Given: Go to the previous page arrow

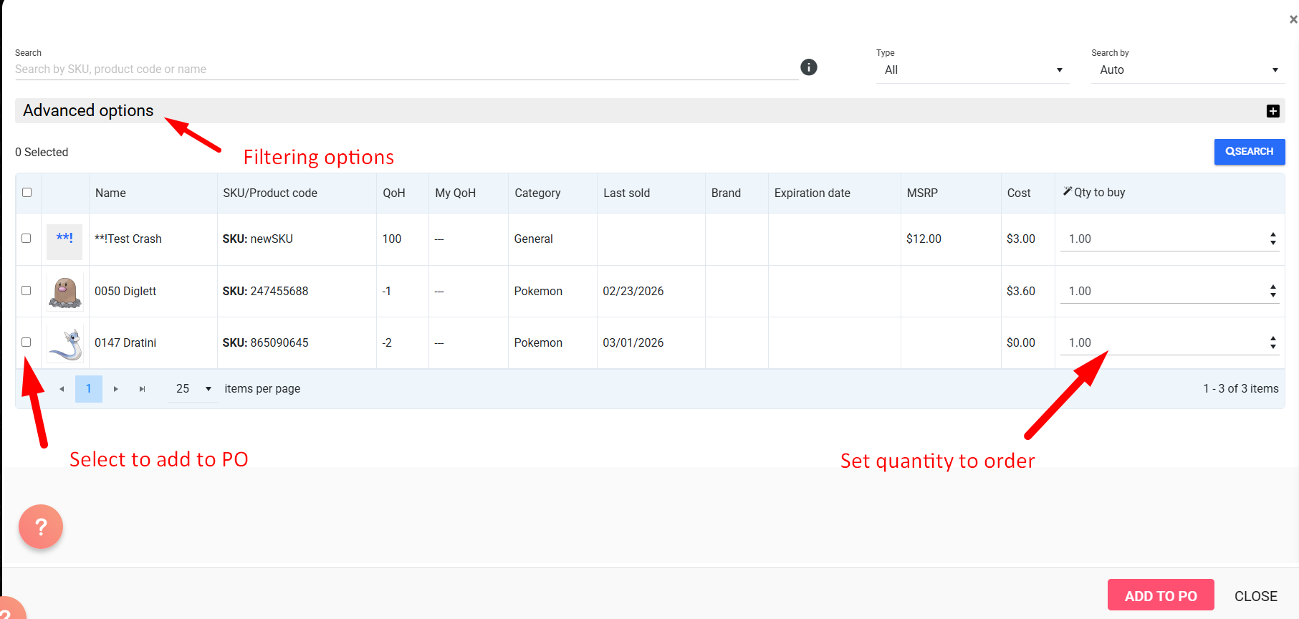Looking at the screenshot, I should pos(62,389).
